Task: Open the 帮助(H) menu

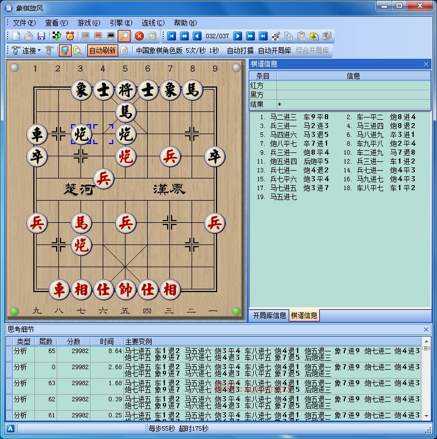Action: [185, 23]
